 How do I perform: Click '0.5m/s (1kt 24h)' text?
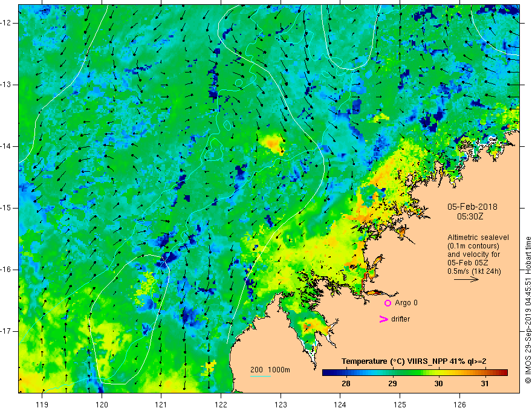click(x=474, y=271)
